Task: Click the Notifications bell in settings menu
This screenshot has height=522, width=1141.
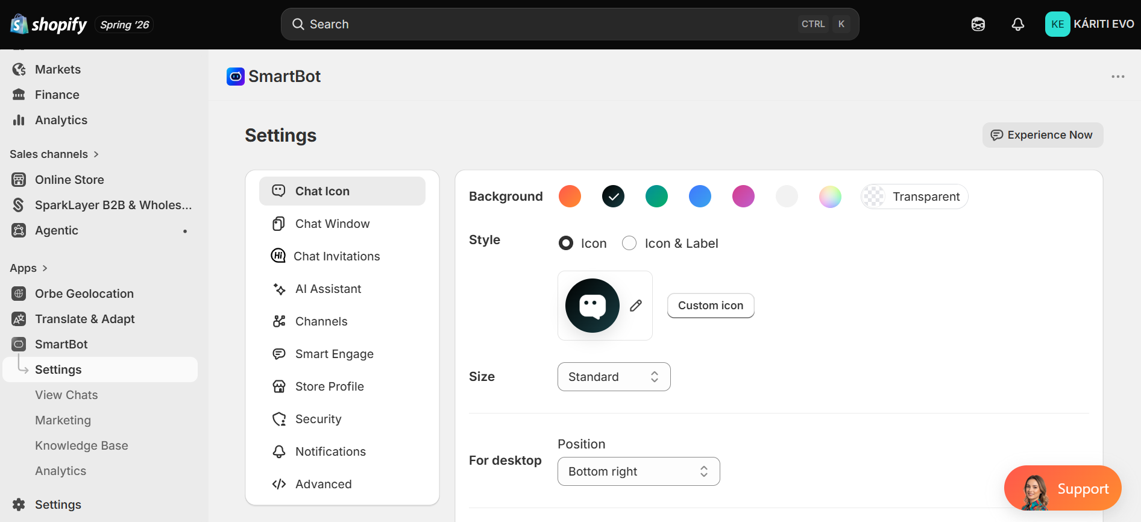Action: [x=278, y=451]
